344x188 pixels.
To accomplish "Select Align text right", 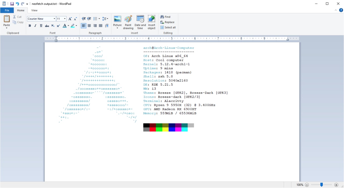I will point(95,26).
